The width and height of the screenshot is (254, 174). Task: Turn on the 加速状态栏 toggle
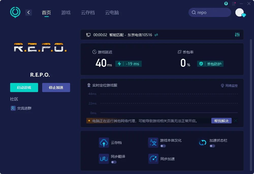point(212,146)
